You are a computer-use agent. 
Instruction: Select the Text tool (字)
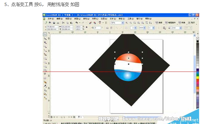point(45,74)
